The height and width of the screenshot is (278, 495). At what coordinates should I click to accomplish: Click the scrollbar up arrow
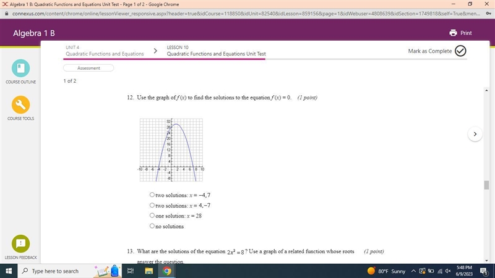486,90
